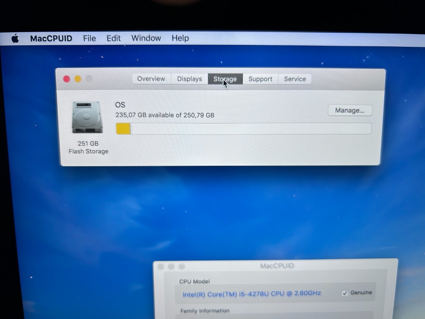Close the About This Mac window
This screenshot has height=319, width=425.
[67, 79]
